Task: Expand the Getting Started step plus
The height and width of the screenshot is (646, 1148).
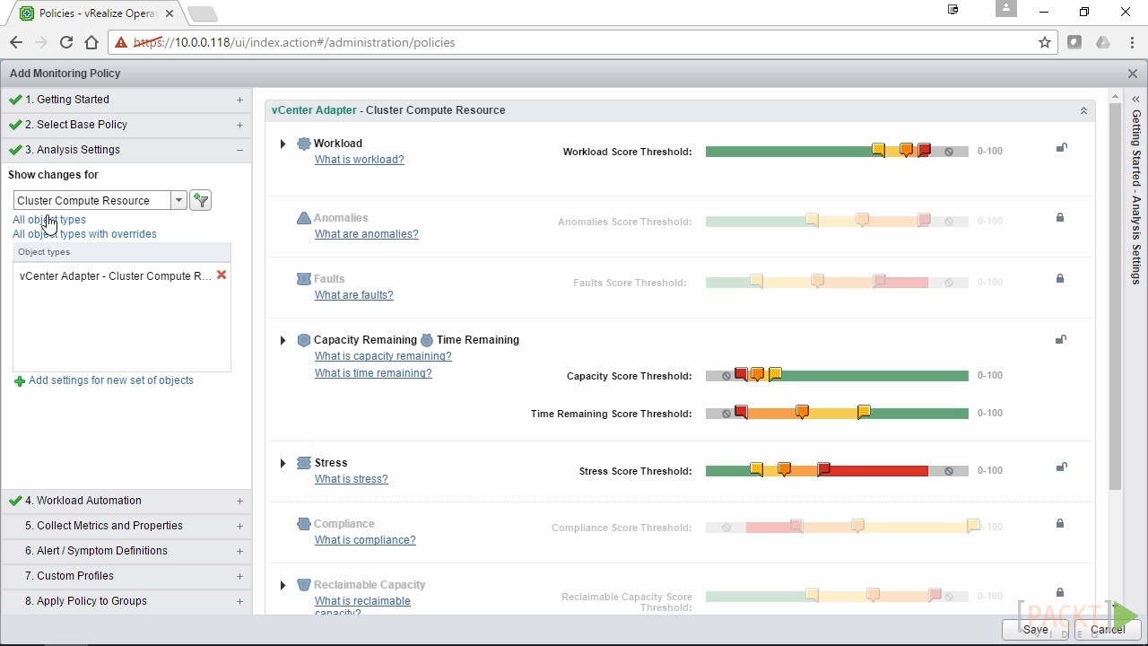Action: [x=239, y=100]
